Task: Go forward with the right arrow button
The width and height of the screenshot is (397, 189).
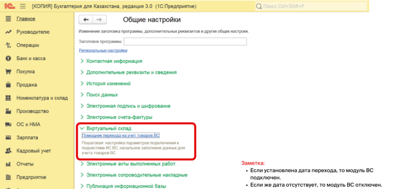Action: (100, 20)
